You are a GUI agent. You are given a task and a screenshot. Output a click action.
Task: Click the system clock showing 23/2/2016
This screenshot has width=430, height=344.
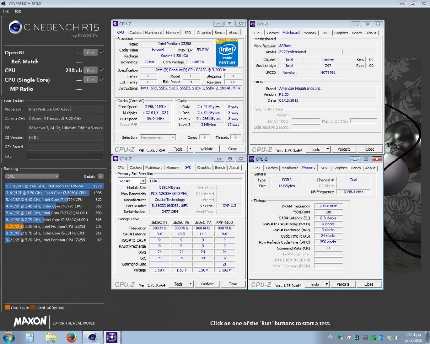(x=413, y=337)
